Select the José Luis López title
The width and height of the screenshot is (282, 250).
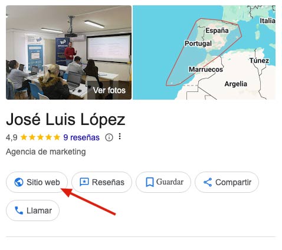(x=65, y=119)
